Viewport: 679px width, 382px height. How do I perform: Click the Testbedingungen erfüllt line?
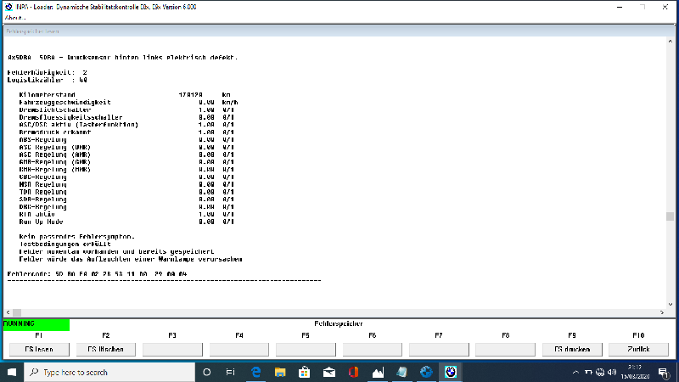tap(65, 244)
